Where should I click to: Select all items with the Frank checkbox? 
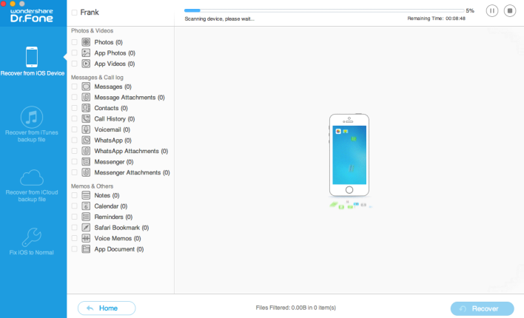[x=74, y=13]
